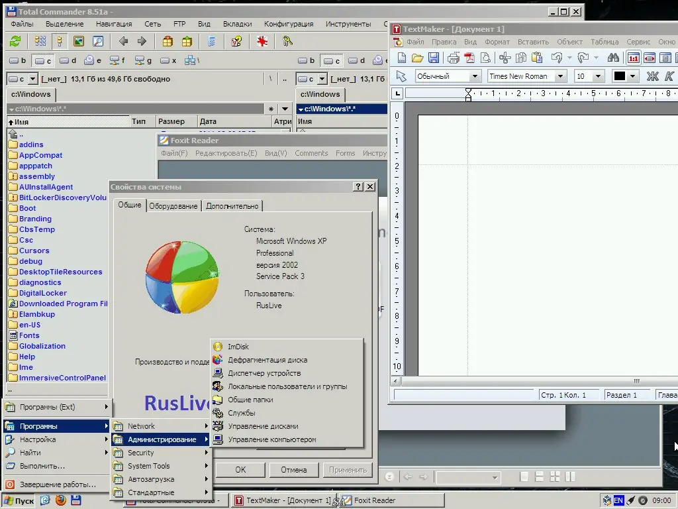678x509 pixels.
Task: Export to PDF icon in TextMaker
Action: (x=469, y=58)
